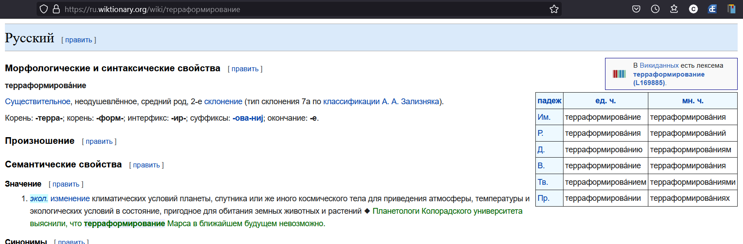The width and height of the screenshot is (743, 244).
Task: Click the bookmarks tray star icon
Action: (674, 9)
